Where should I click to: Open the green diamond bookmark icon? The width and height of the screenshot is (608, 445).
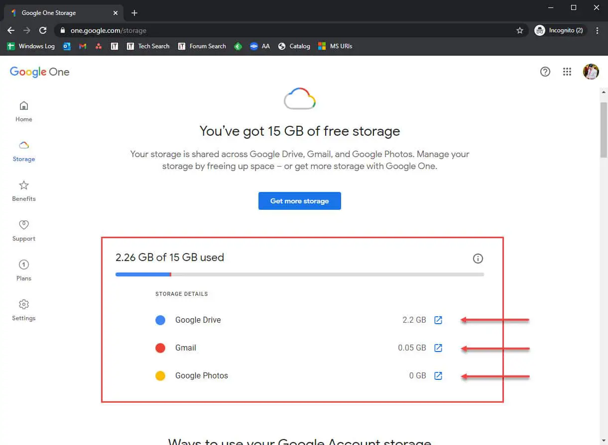click(238, 46)
